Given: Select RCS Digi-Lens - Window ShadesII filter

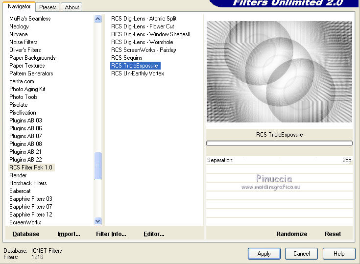Looking at the screenshot, I should click(x=151, y=34).
